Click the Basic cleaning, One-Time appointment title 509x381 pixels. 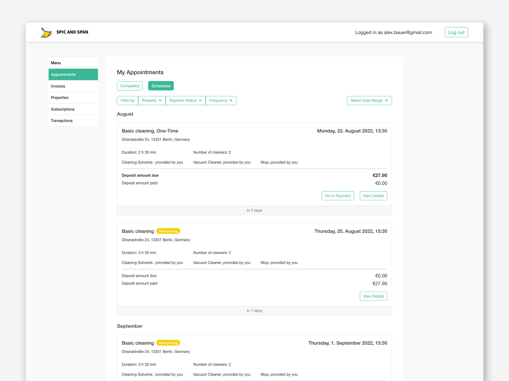(x=150, y=131)
